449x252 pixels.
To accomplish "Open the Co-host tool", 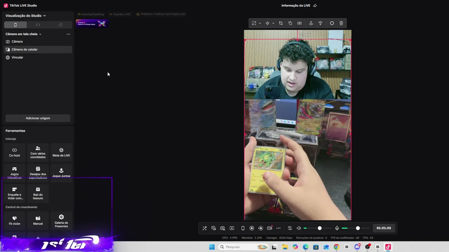I will tap(14, 152).
